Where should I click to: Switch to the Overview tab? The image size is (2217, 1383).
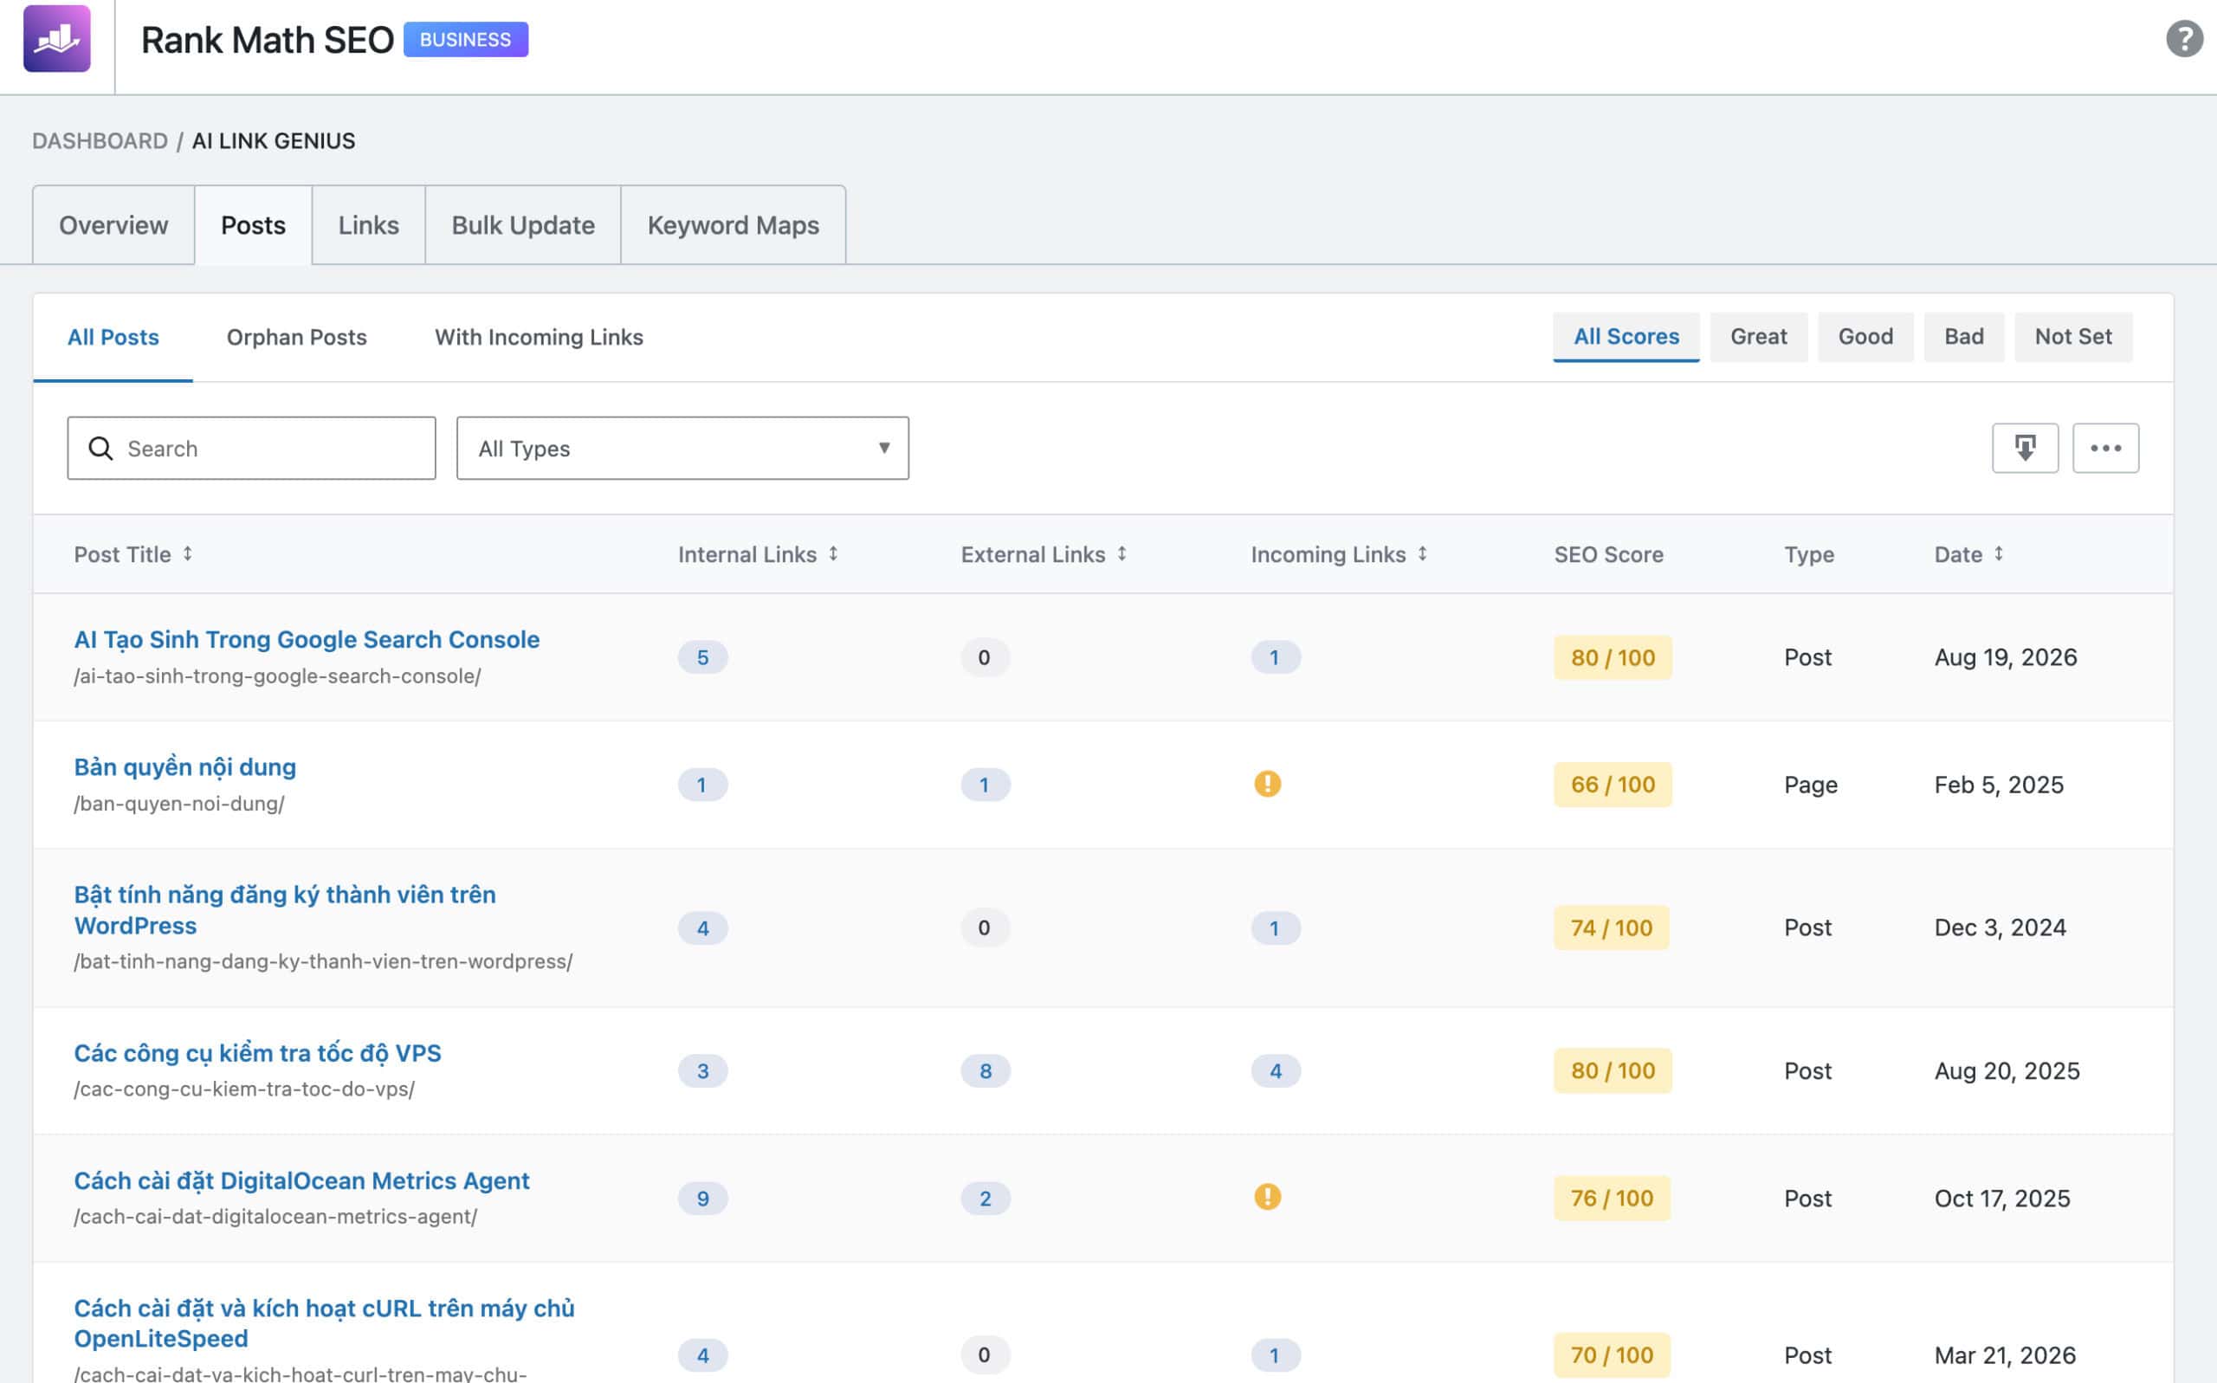click(113, 225)
